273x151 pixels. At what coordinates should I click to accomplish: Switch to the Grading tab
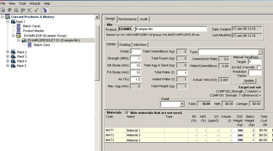click(x=125, y=45)
